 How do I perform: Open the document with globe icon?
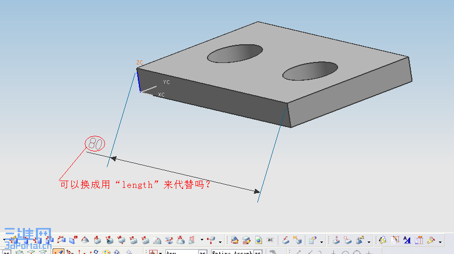258,240
